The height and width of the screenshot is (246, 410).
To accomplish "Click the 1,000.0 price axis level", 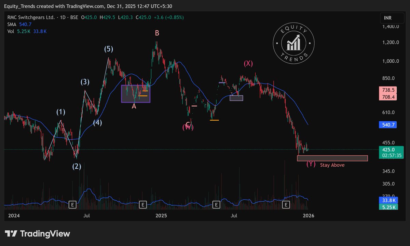I will click(x=391, y=61).
